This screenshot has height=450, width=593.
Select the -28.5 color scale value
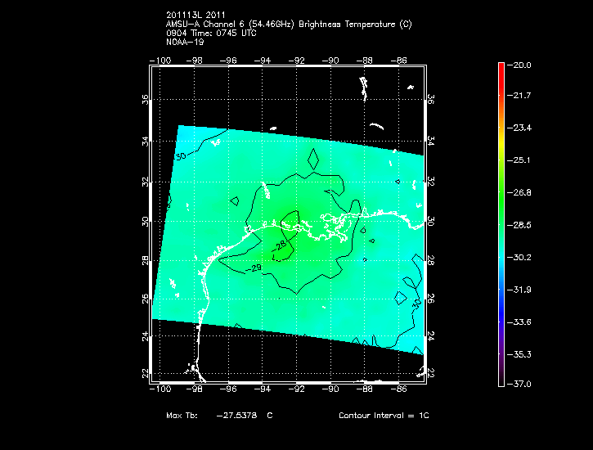521,225
